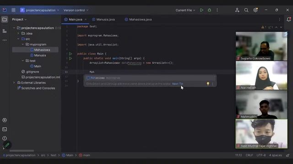The image size is (293, 164).
Task: Open the Code With Me collaboration icon
Action: (237, 10)
